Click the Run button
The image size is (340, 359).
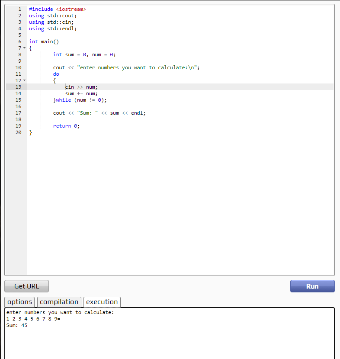[312, 286]
